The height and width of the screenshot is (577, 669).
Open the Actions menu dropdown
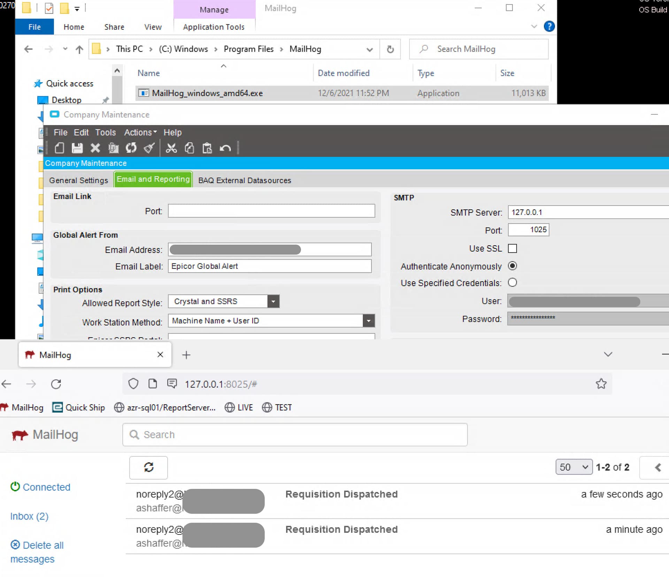point(140,132)
